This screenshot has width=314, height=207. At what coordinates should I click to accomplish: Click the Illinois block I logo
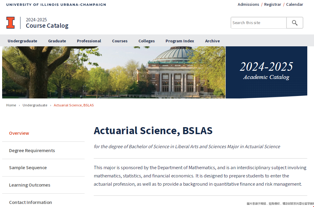(10, 23)
